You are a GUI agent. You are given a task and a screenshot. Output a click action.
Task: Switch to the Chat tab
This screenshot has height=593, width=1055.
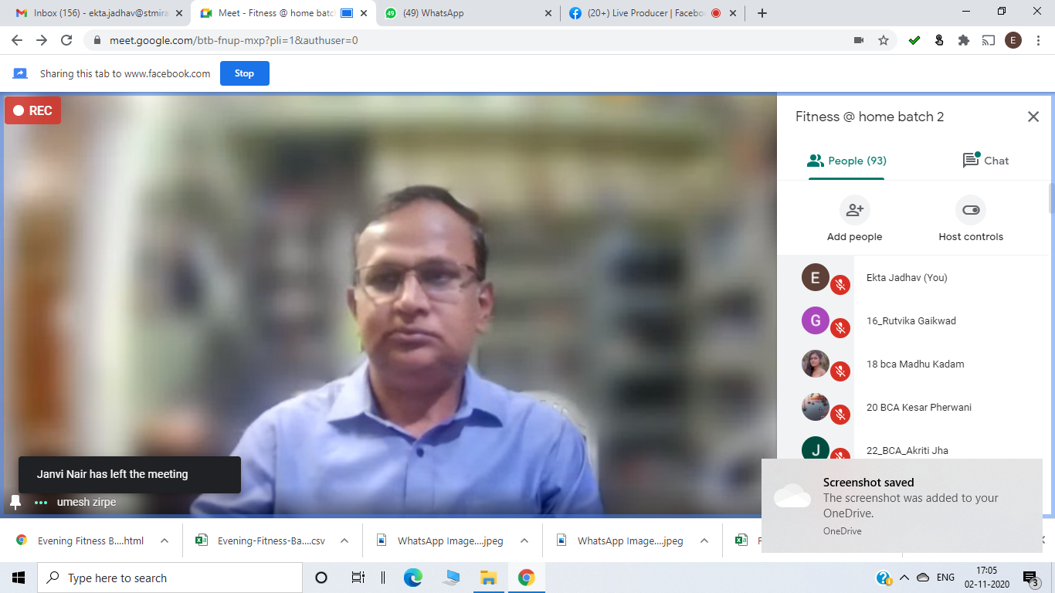coord(985,161)
